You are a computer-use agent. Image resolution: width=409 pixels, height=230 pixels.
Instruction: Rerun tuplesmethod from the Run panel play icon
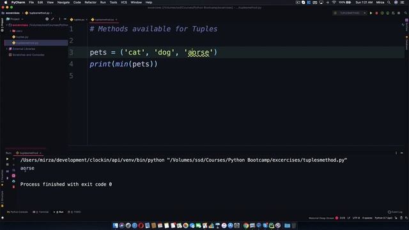7,159
